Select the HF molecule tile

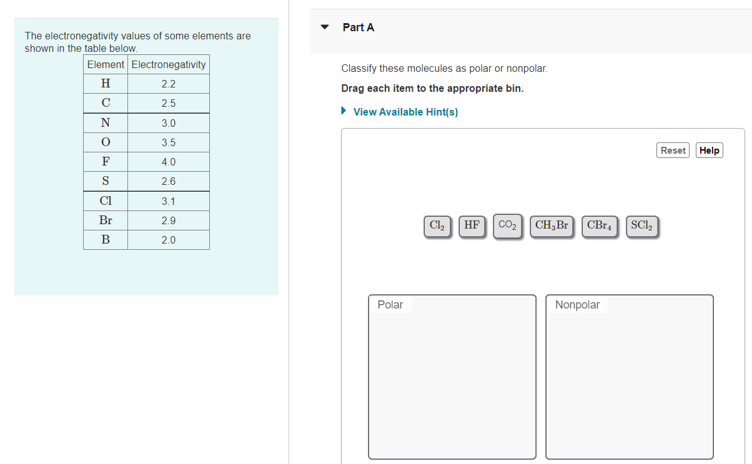coord(472,226)
